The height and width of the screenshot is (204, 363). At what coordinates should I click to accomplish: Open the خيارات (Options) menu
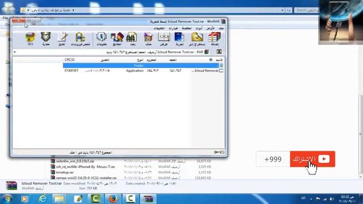[x=173, y=28]
